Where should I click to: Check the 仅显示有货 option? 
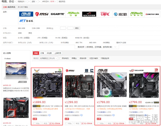coord(88,58)
